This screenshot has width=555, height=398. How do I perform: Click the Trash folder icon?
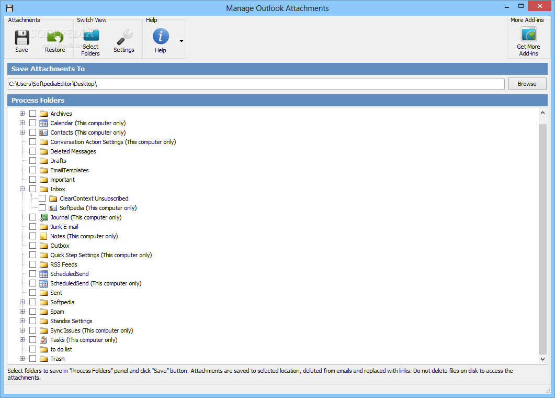click(x=43, y=359)
